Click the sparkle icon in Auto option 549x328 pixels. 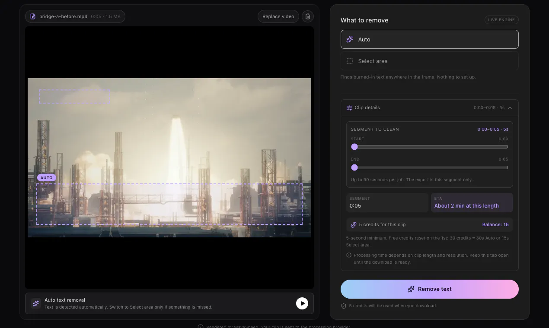[x=350, y=39]
